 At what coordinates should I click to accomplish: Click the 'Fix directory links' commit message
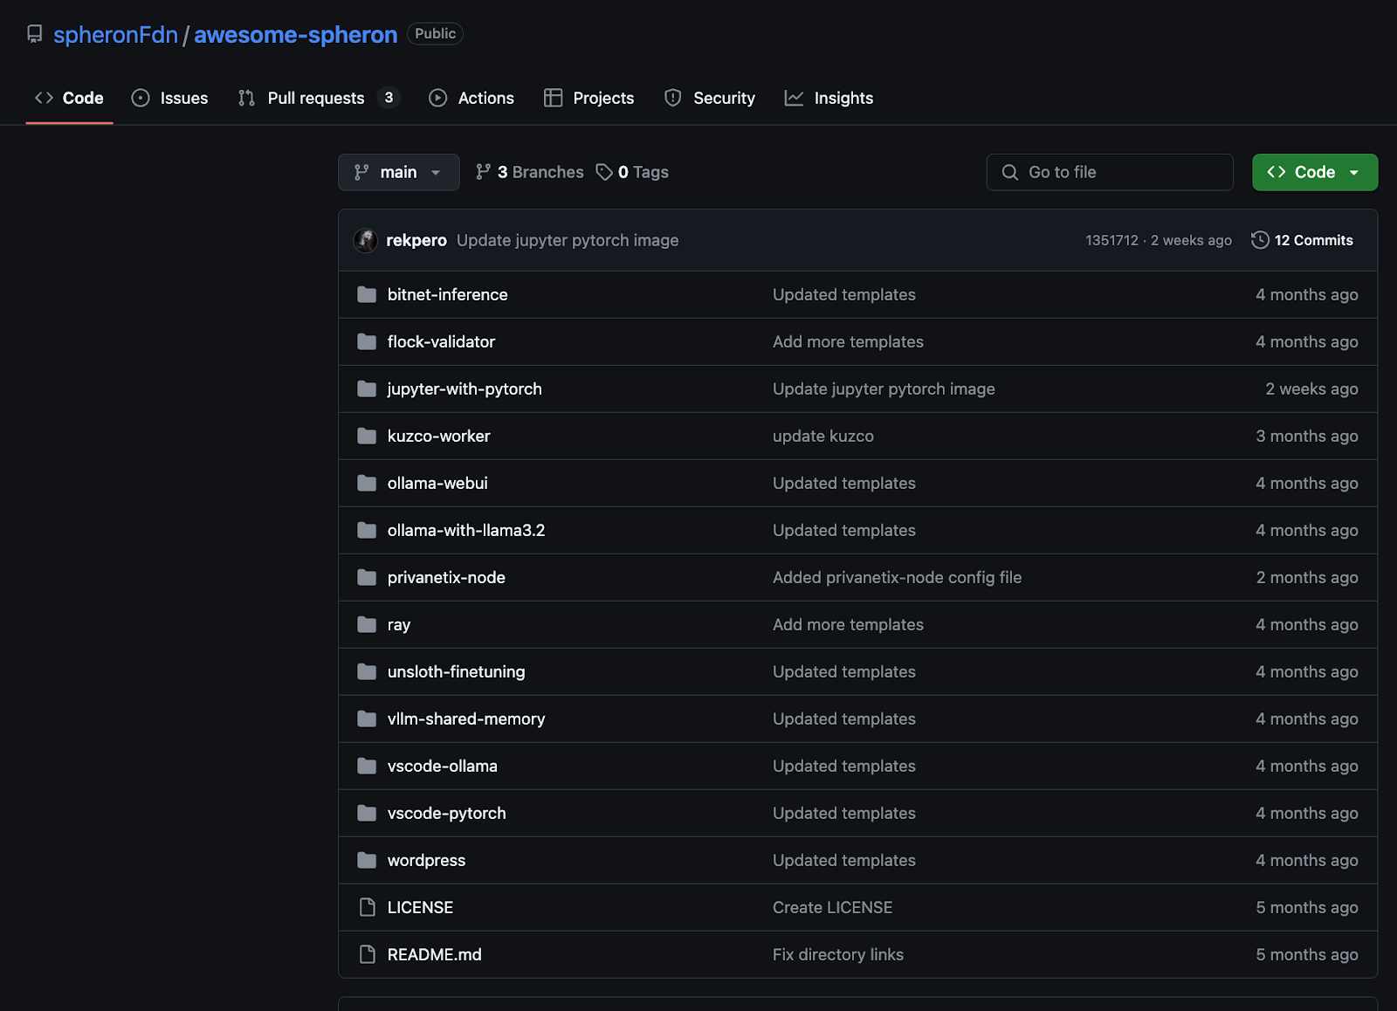pos(838,954)
